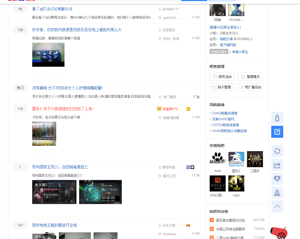Refresh the thread list with the circular arrows icon
The height and width of the screenshot is (239, 300).
pos(277,151)
